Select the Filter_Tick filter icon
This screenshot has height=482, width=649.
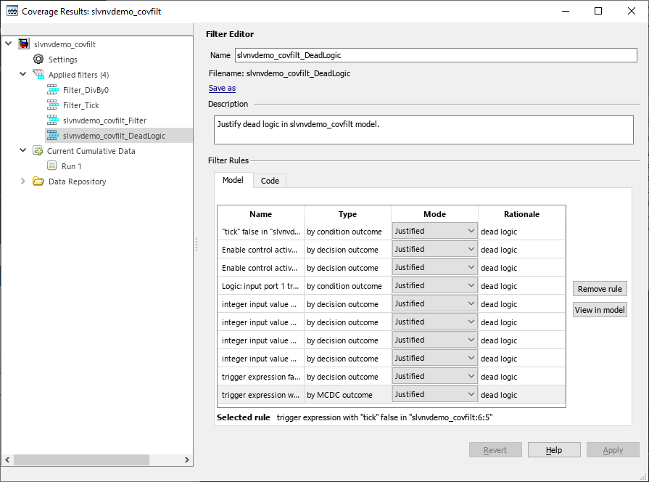[53, 105]
